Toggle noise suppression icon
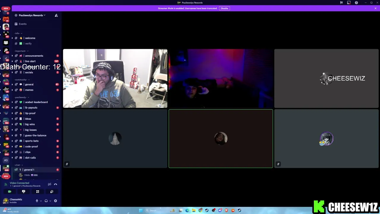 pos(50,184)
